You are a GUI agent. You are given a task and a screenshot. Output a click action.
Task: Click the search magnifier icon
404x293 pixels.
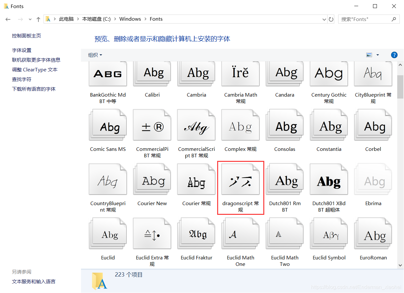[x=394, y=19]
